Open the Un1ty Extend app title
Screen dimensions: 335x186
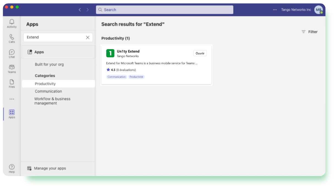128,51
